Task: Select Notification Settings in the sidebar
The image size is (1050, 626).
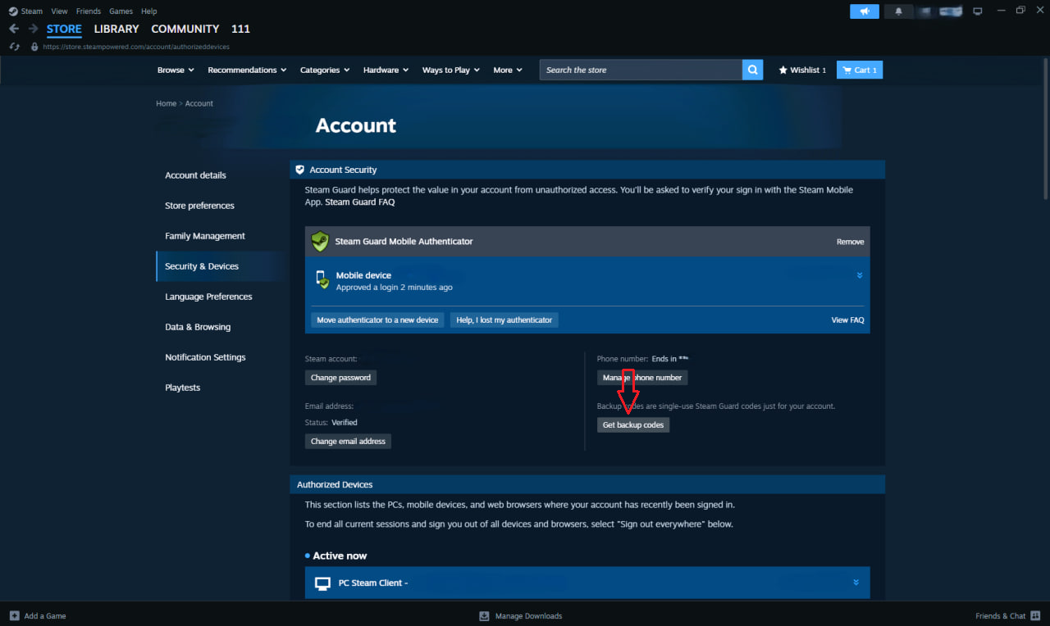Action: click(x=205, y=357)
